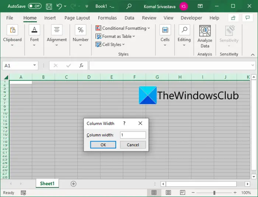Switch to Normal view icon
Screen dimensions: 258x197
[154, 193]
